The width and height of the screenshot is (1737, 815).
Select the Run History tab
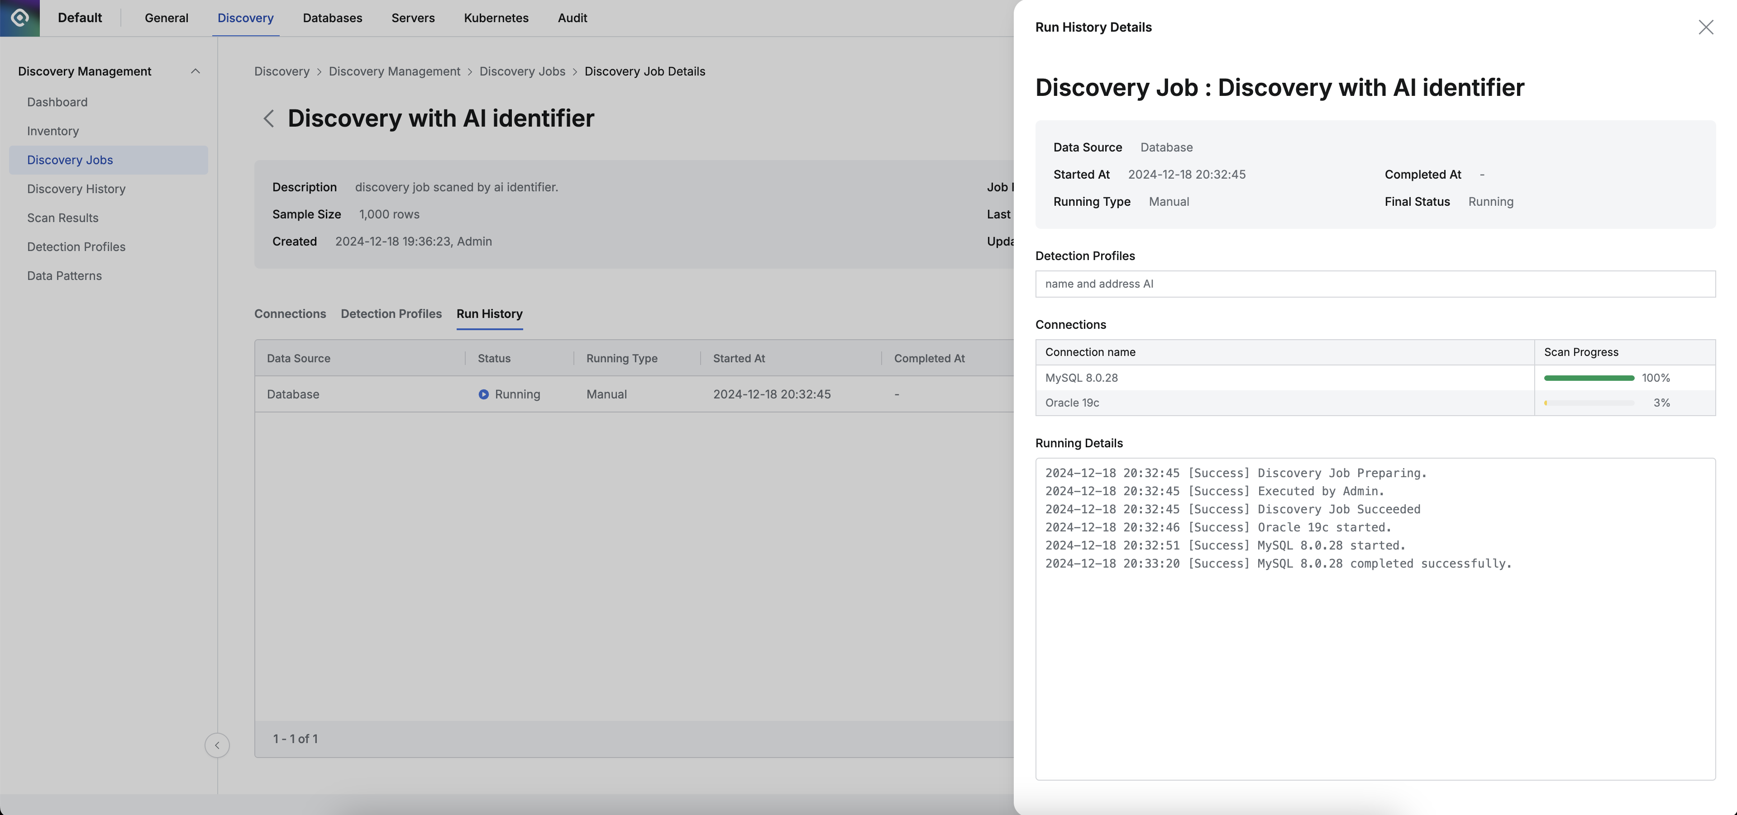tap(490, 314)
